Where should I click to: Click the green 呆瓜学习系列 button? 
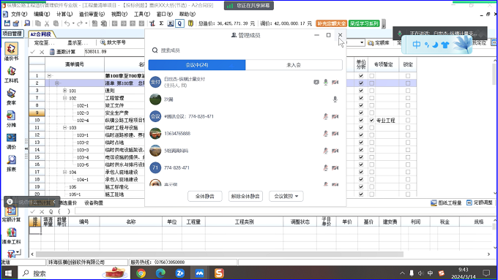pyautogui.click(x=364, y=23)
